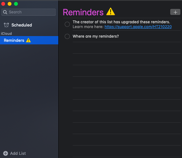Image resolution: width=182 pixels, height=158 pixels.
Task: Click the yellow warning icon beside the Reminders title
Action: tap(111, 11)
